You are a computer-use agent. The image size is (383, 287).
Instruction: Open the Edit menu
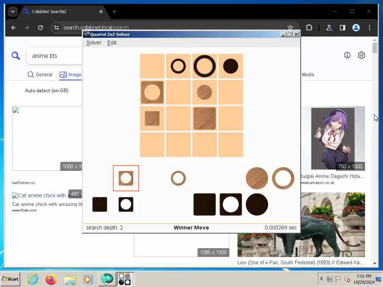click(x=111, y=43)
